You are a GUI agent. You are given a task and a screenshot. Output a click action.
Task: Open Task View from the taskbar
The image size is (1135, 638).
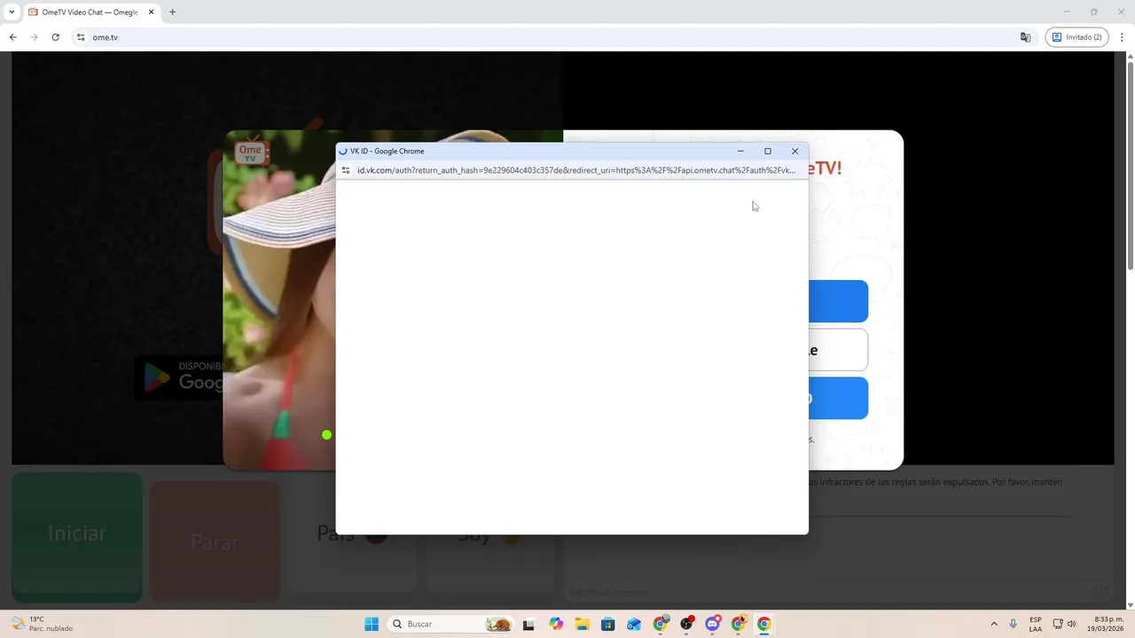click(x=529, y=624)
